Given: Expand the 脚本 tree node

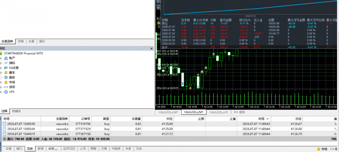Looking at the screenshot, I should (1, 72).
